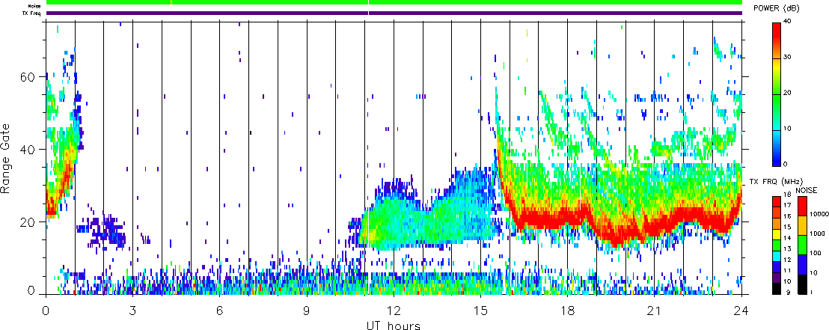Image resolution: width=829 pixels, height=330 pixels.
Task: Click tick label 9 on UT hours axis
Action: pyautogui.click(x=307, y=309)
